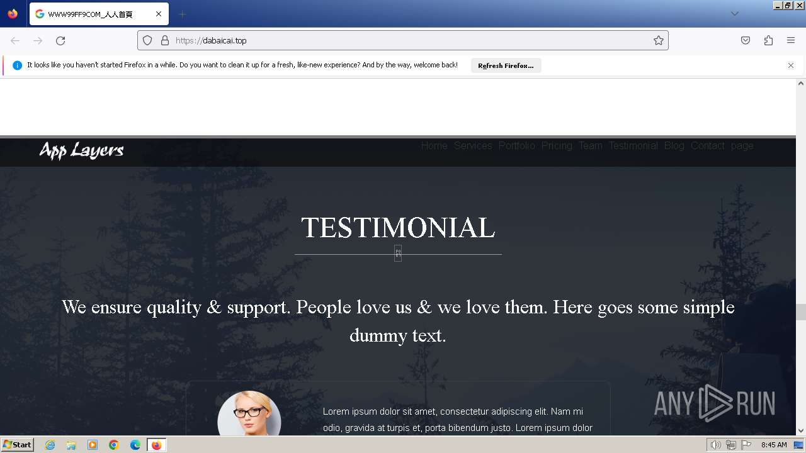This screenshot has width=806, height=453.
Task: Open the Contact navigation link
Action: [x=708, y=145]
